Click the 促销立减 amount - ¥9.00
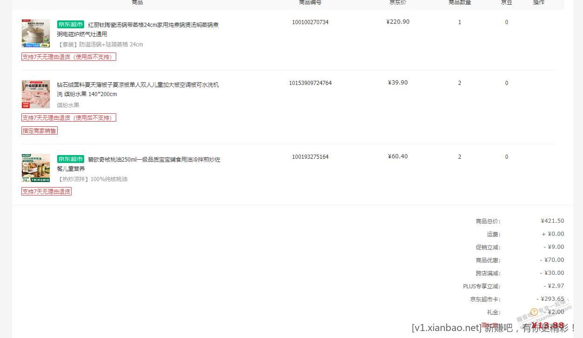 [554, 247]
